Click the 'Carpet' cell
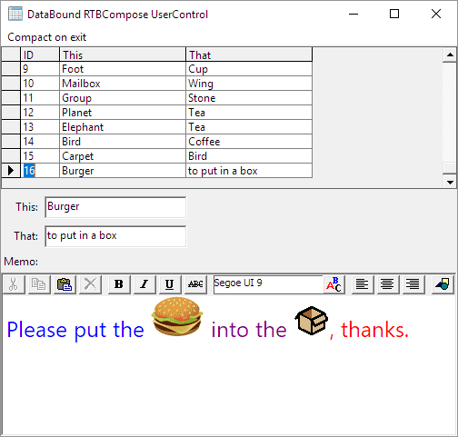This screenshot has width=458, height=437. 123,156
